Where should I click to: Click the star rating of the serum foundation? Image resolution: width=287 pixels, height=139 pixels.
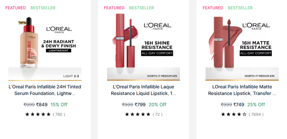coord(38,115)
